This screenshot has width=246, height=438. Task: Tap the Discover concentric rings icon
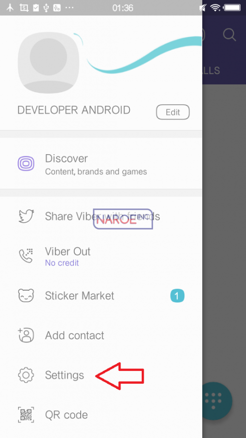coord(26,164)
